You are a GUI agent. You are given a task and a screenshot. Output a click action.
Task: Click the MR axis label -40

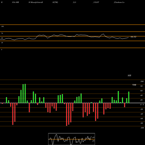142,114
